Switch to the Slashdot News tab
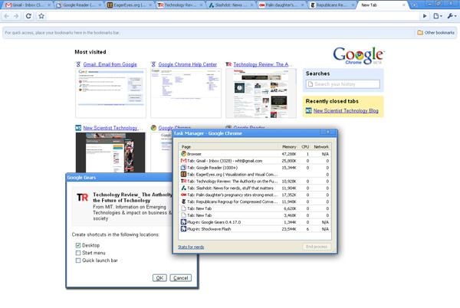 (230, 5)
